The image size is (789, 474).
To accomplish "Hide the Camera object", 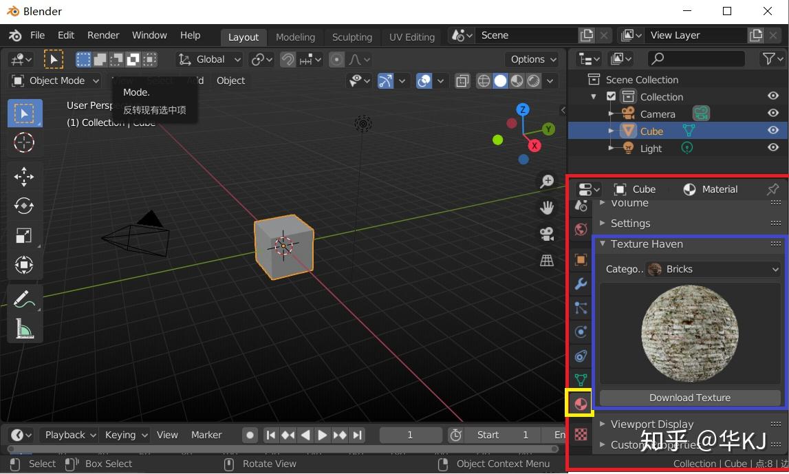I will pos(772,114).
